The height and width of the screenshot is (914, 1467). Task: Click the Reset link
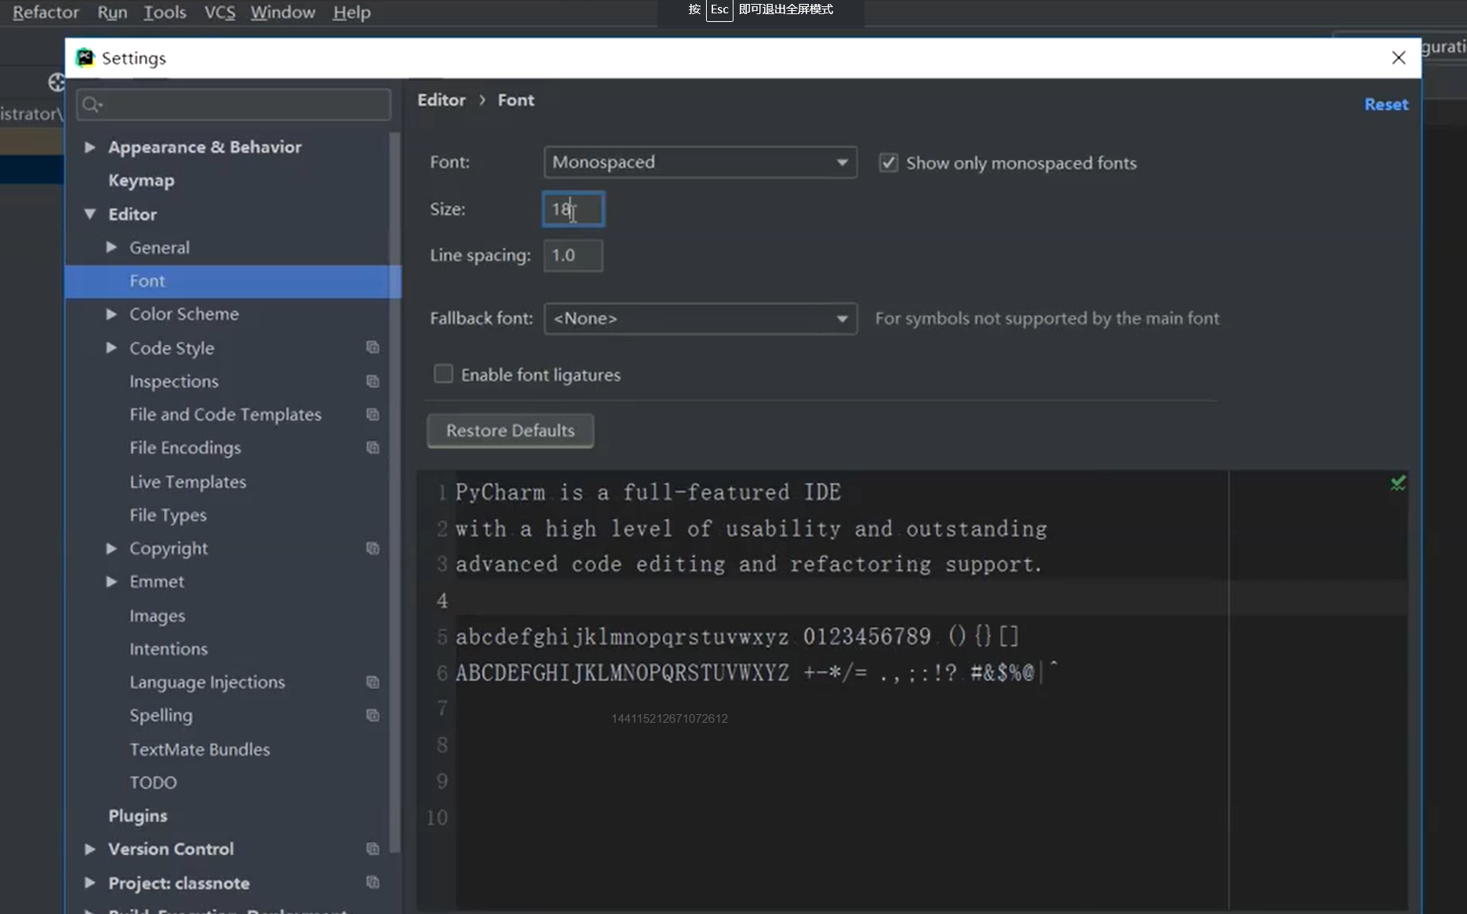click(1385, 104)
